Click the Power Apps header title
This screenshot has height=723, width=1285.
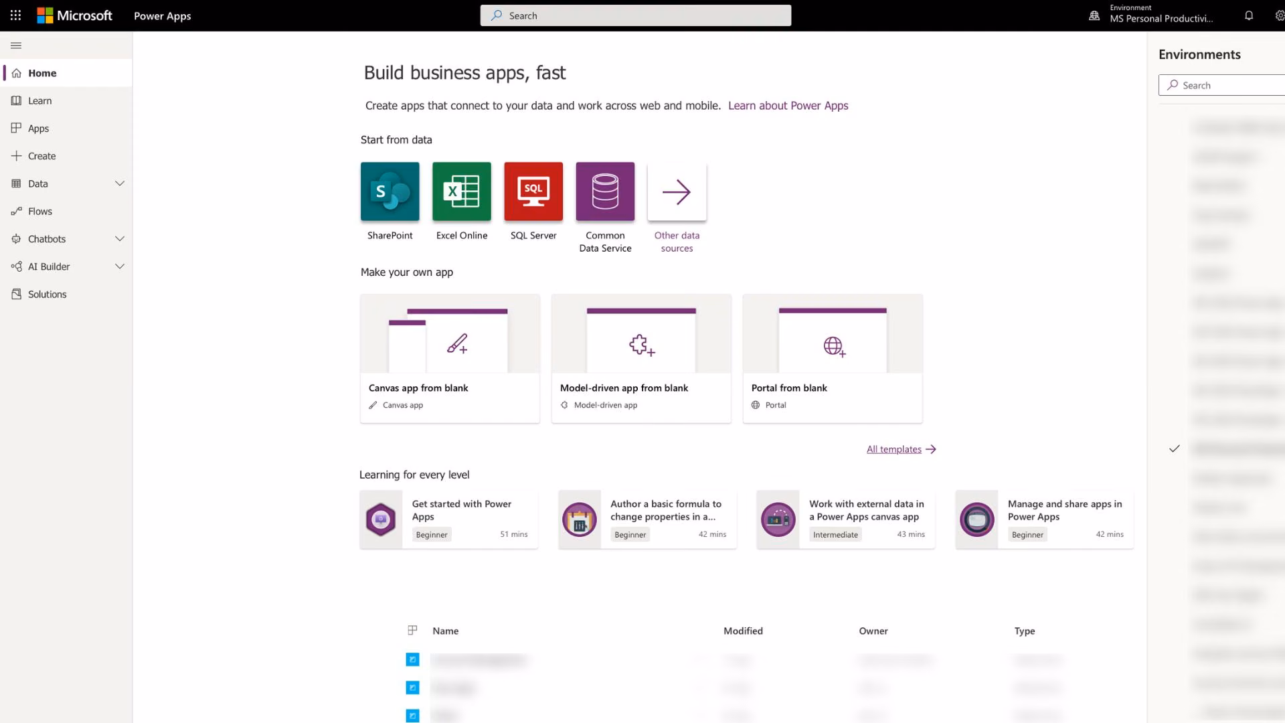click(x=162, y=15)
